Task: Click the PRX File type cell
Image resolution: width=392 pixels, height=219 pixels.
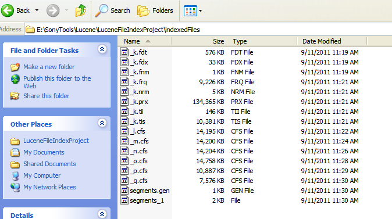Action: [x=242, y=102]
